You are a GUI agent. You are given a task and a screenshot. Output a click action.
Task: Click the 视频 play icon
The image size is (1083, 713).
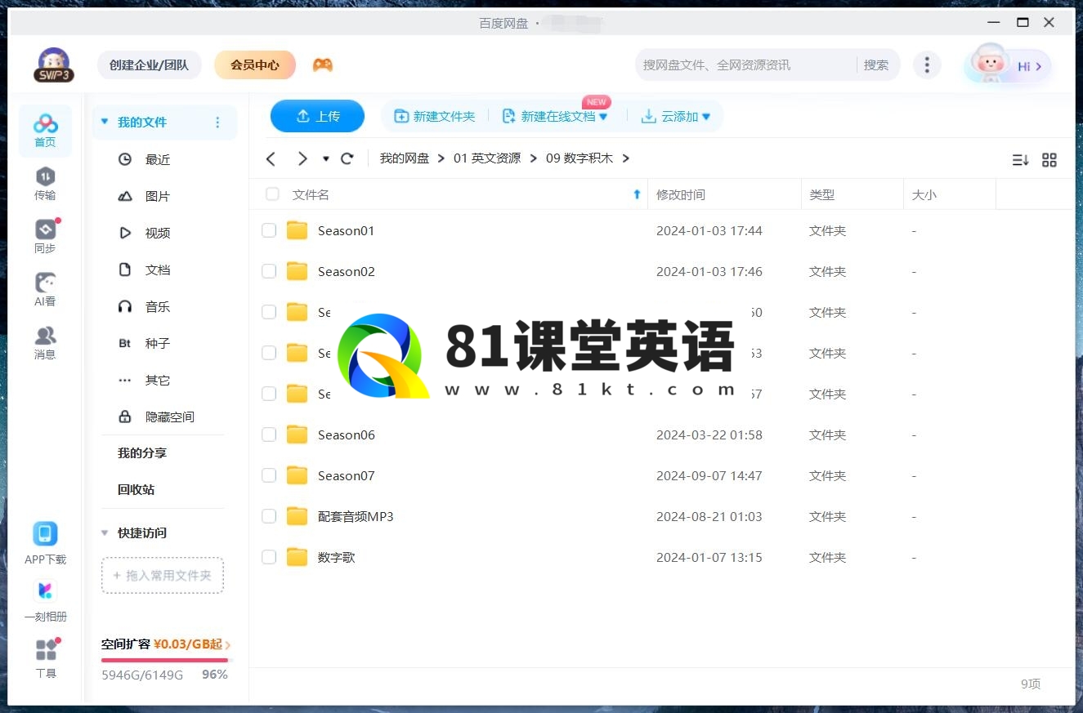pyautogui.click(x=125, y=233)
